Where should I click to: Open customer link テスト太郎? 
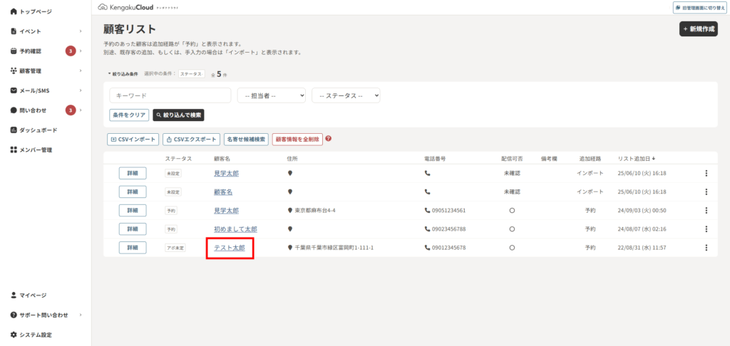point(230,248)
